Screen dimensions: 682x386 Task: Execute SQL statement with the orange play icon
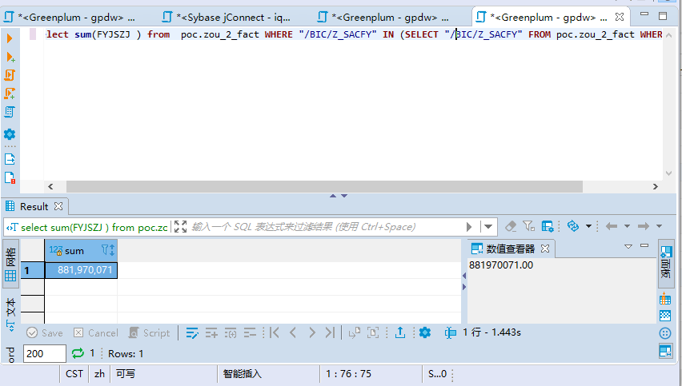[x=10, y=38]
